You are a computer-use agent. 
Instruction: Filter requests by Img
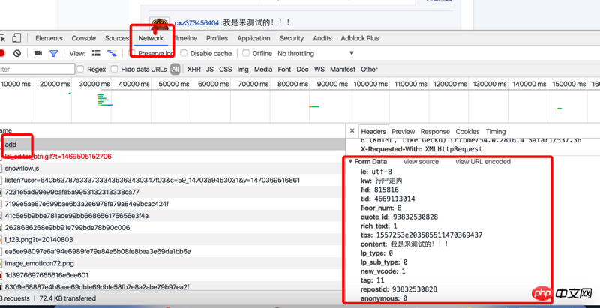pyautogui.click(x=242, y=69)
